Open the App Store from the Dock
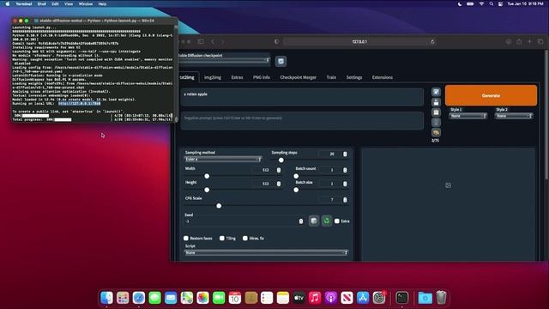Image resolution: width=549 pixels, height=309 pixels. coord(363,298)
